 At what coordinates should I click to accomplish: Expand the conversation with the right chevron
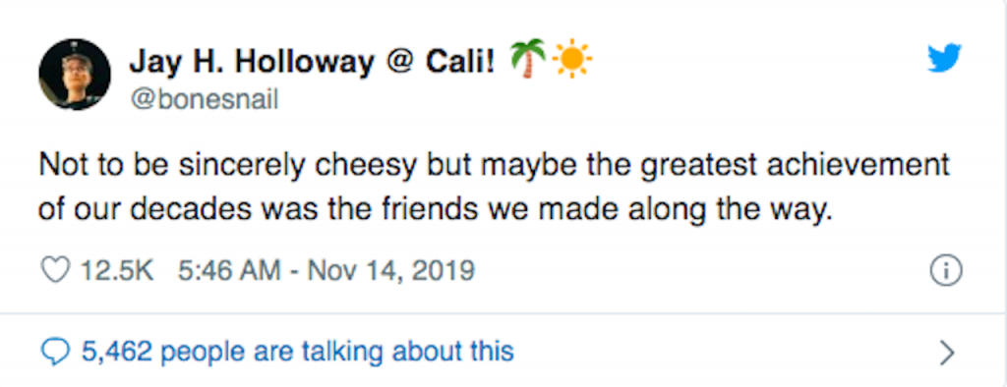point(947,353)
